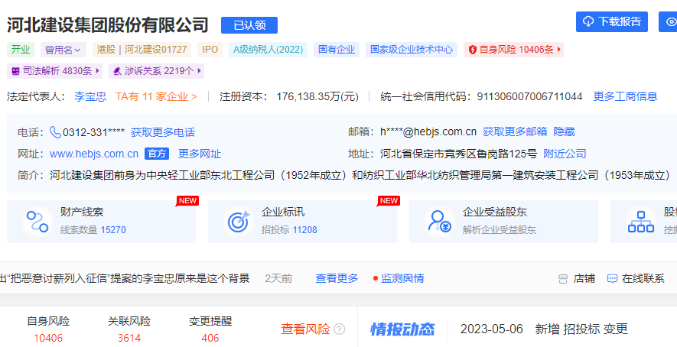Expand the 司法解析 4830条 tag

(x=55, y=71)
